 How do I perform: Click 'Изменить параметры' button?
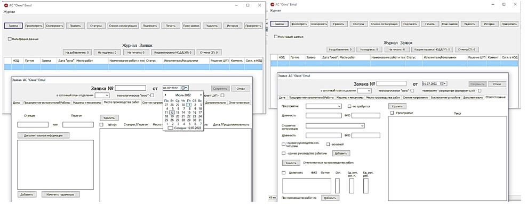(60, 194)
